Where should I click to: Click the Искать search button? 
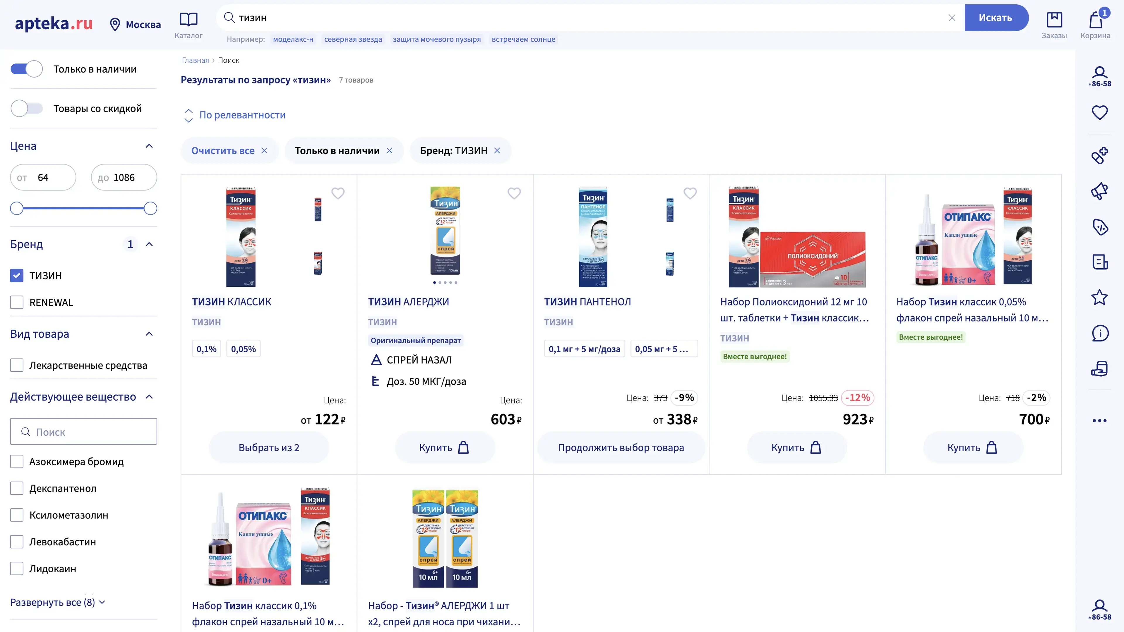coord(995,18)
